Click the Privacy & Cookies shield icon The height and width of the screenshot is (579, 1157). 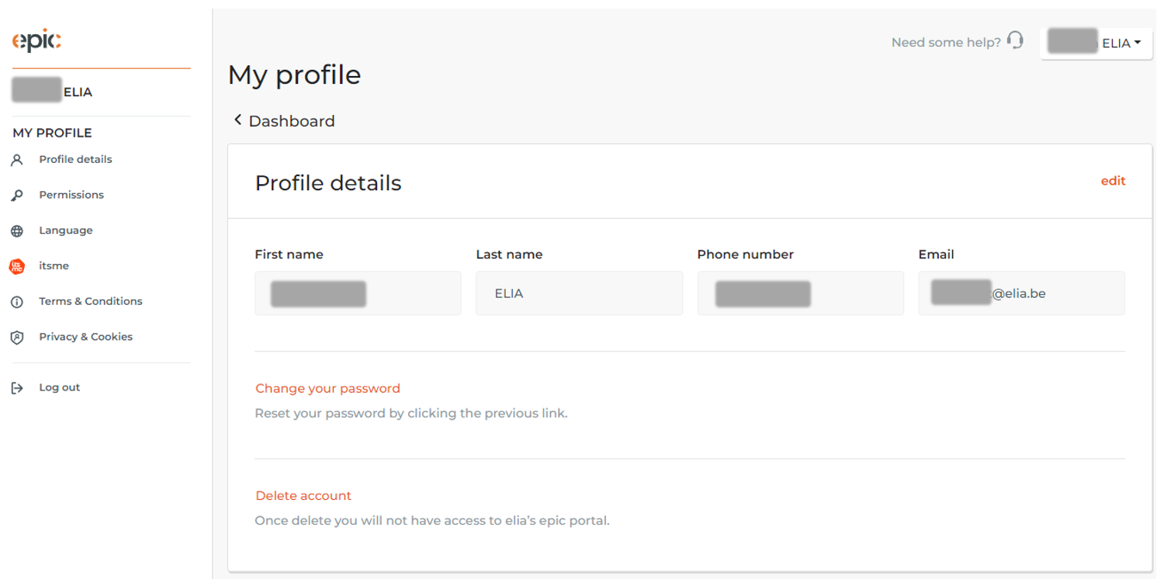17,338
